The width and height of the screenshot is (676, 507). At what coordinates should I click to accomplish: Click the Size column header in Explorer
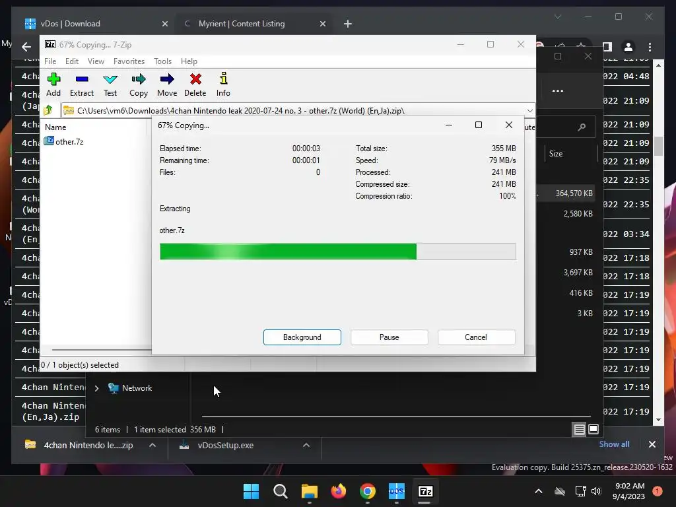point(556,153)
